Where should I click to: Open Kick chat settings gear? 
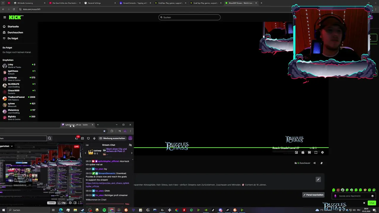364,203
